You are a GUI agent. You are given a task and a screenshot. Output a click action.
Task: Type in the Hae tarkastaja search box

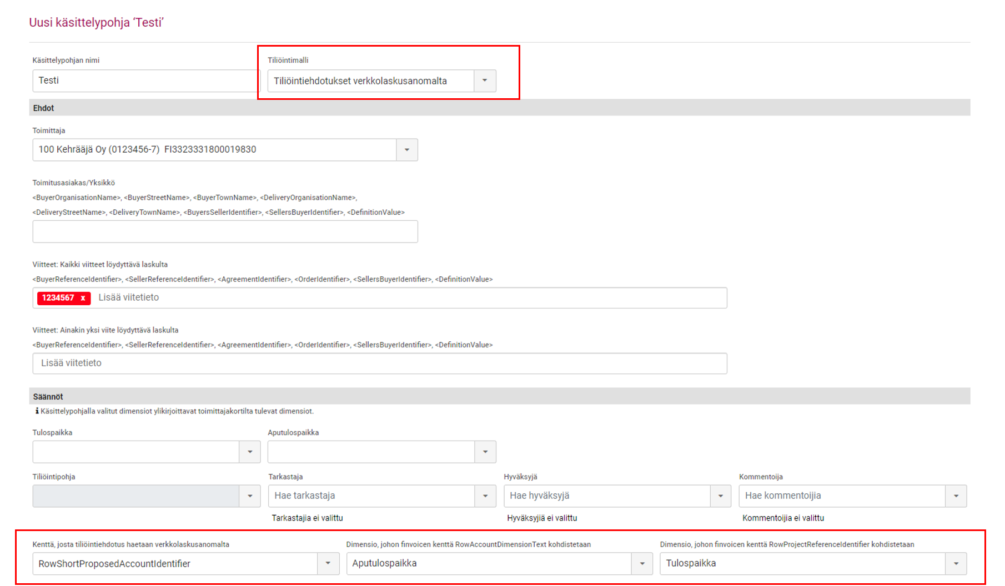point(371,496)
